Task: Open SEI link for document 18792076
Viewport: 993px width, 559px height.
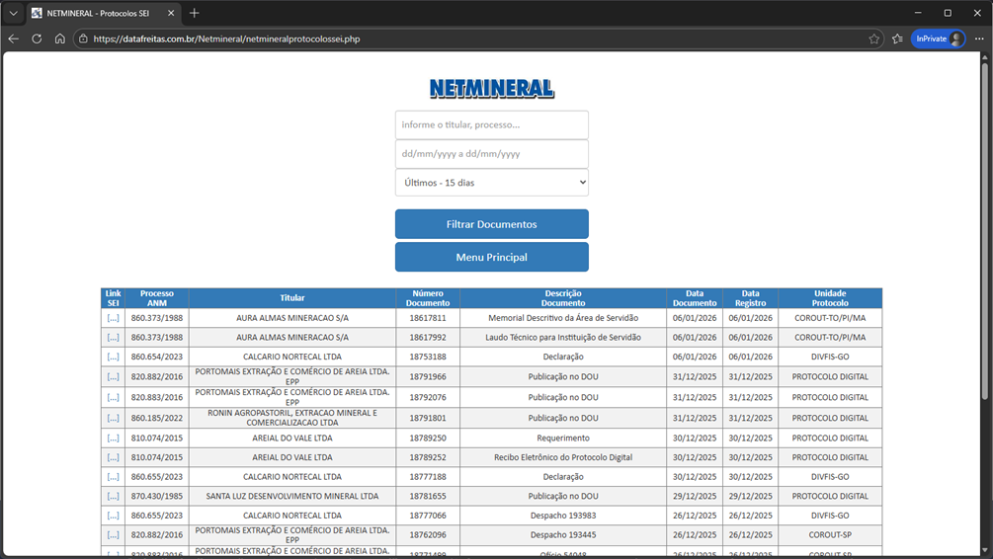Action: tap(113, 398)
